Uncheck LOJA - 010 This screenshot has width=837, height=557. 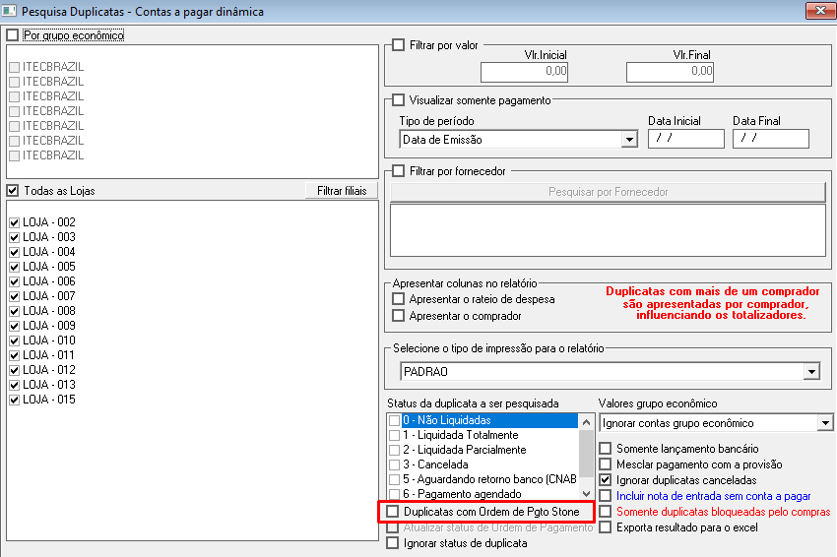pyautogui.click(x=15, y=340)
